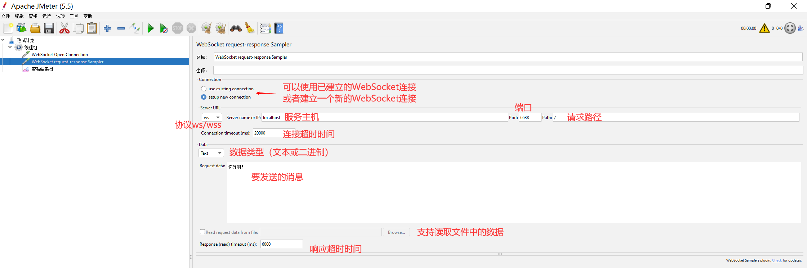The width and height of the screenshot is (807, 268).
Task: Select WebSocket request-response Sampler tree item
Action: click(x=67, y=62)
